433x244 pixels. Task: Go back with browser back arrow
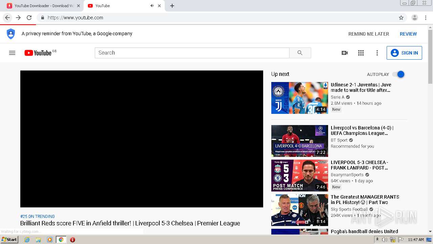pyautogui.click(x=7, y=18)
